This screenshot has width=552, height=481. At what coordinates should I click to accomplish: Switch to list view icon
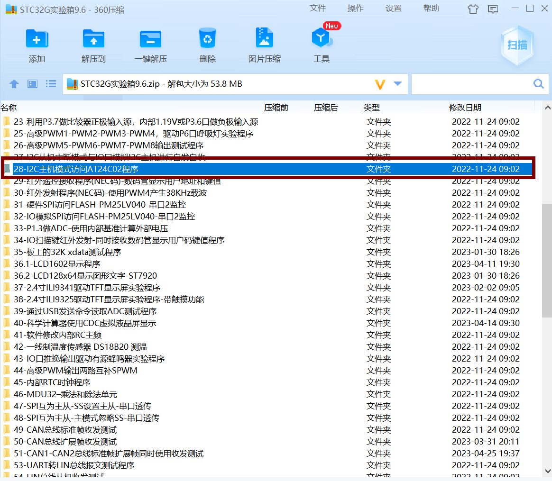51,84
